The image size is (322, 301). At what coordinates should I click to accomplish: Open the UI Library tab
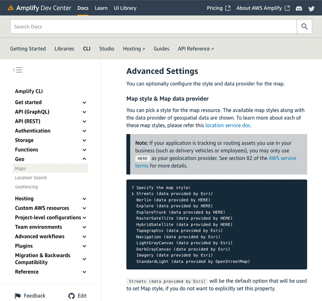click(125, 8)
